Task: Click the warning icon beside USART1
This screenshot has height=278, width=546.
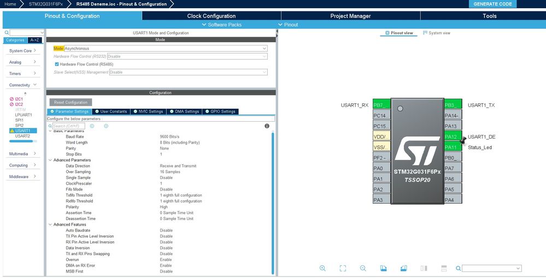Action: coord(12,131)
